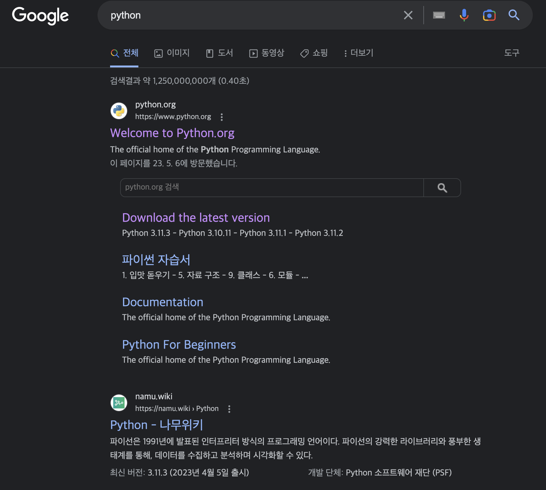Open the Documentation sitelink
546x490 pixels.
[163, 302]
